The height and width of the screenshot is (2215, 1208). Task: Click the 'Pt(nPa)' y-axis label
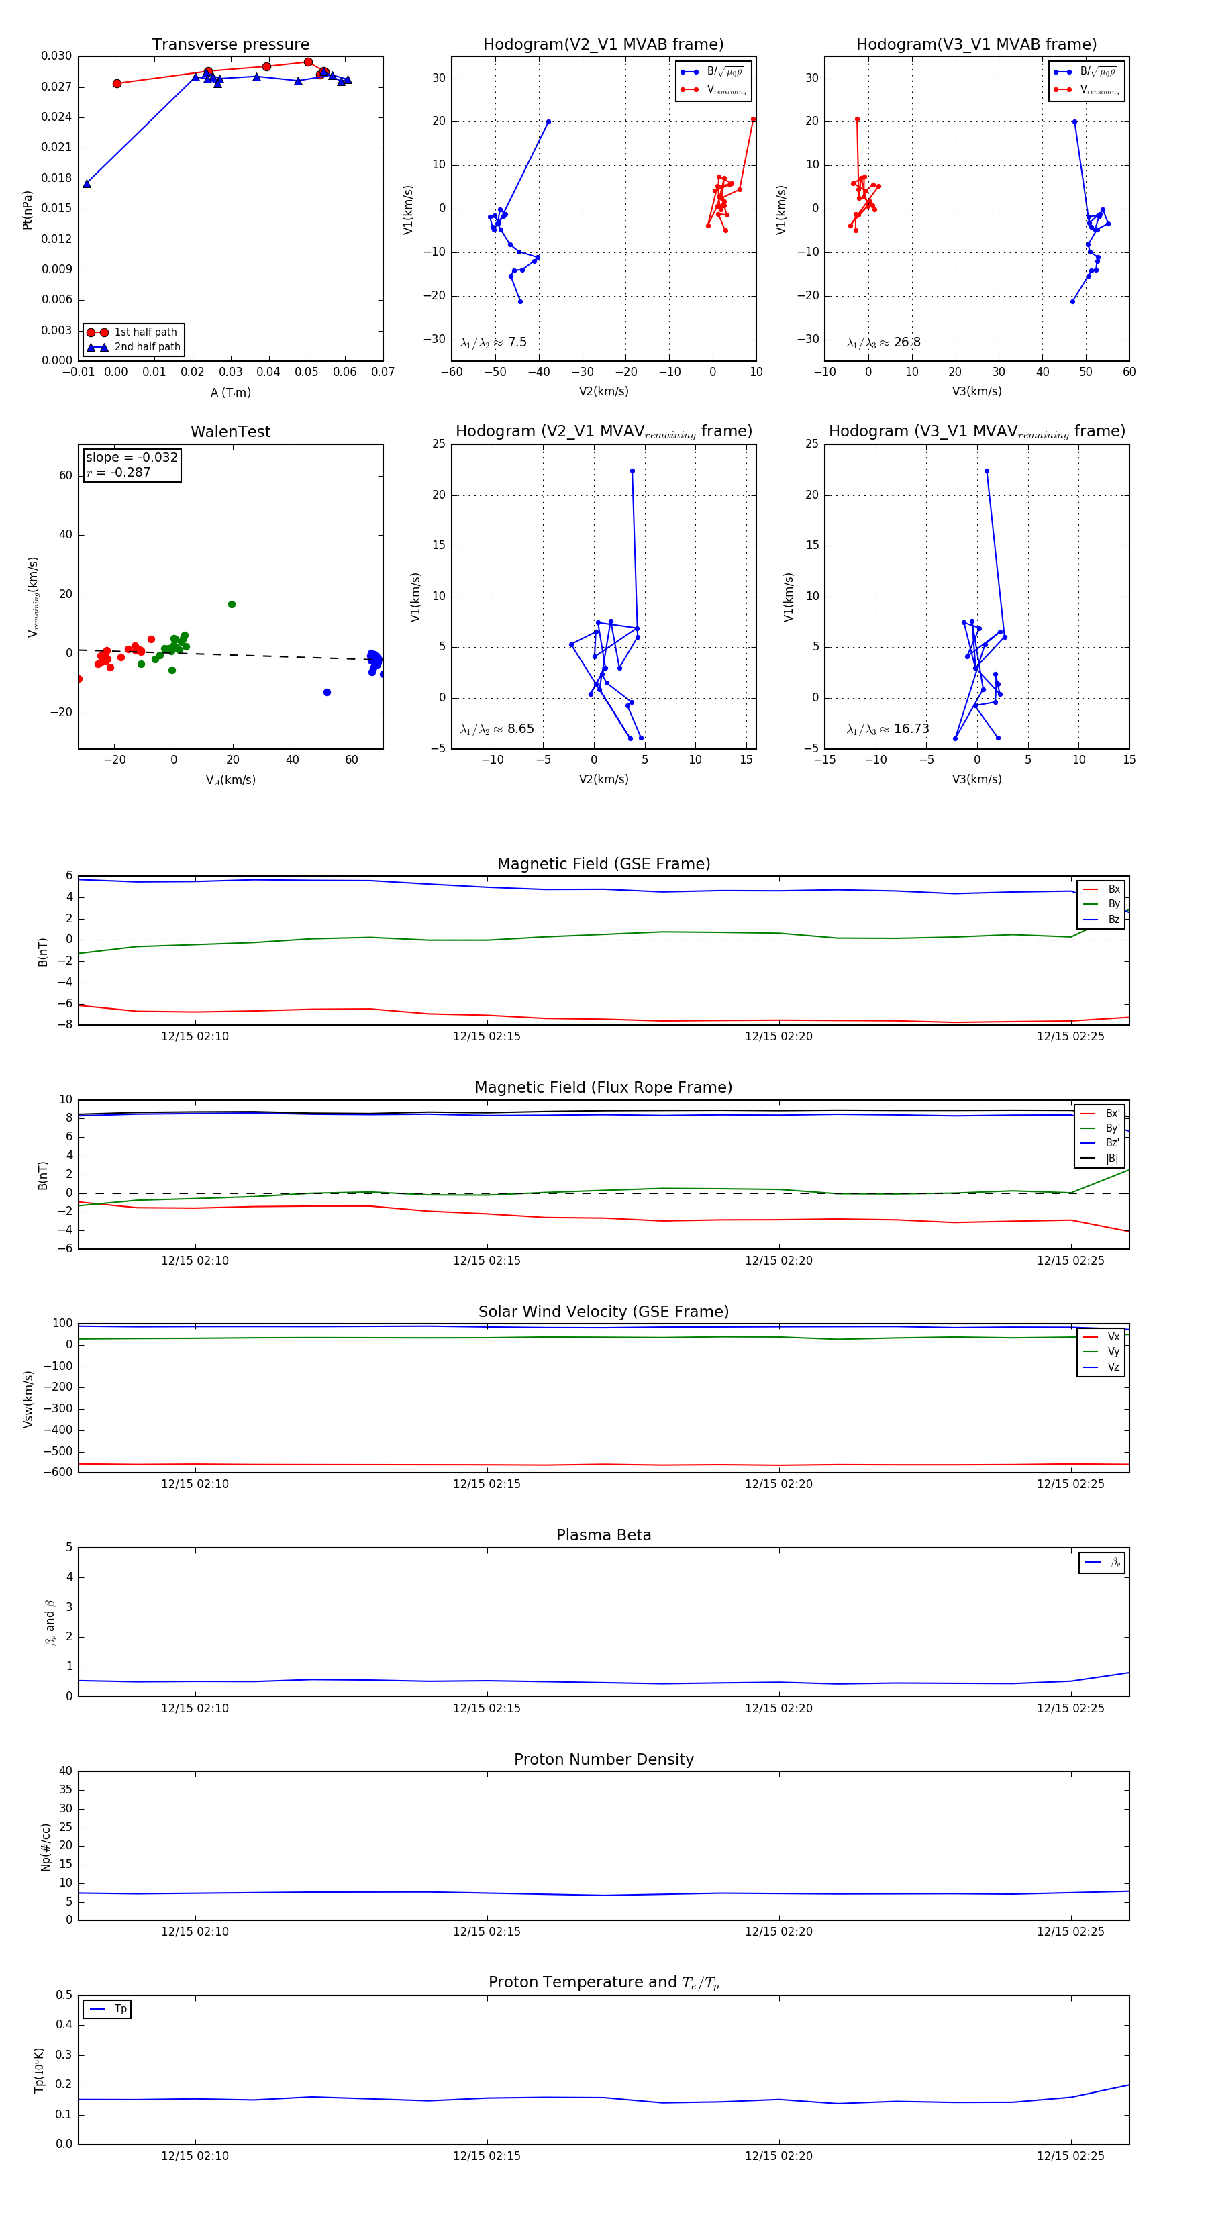(28, 210)
